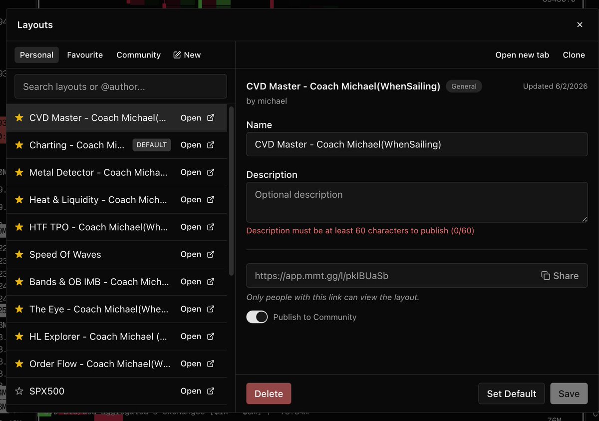Click the DEFAULT badge on Charting
Screen dimensions: 599x421
[152, 145]
